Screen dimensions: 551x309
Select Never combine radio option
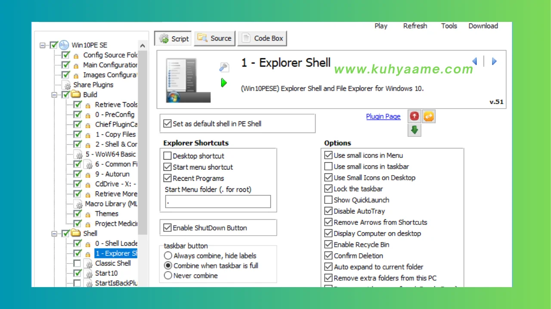coord(168,276)
